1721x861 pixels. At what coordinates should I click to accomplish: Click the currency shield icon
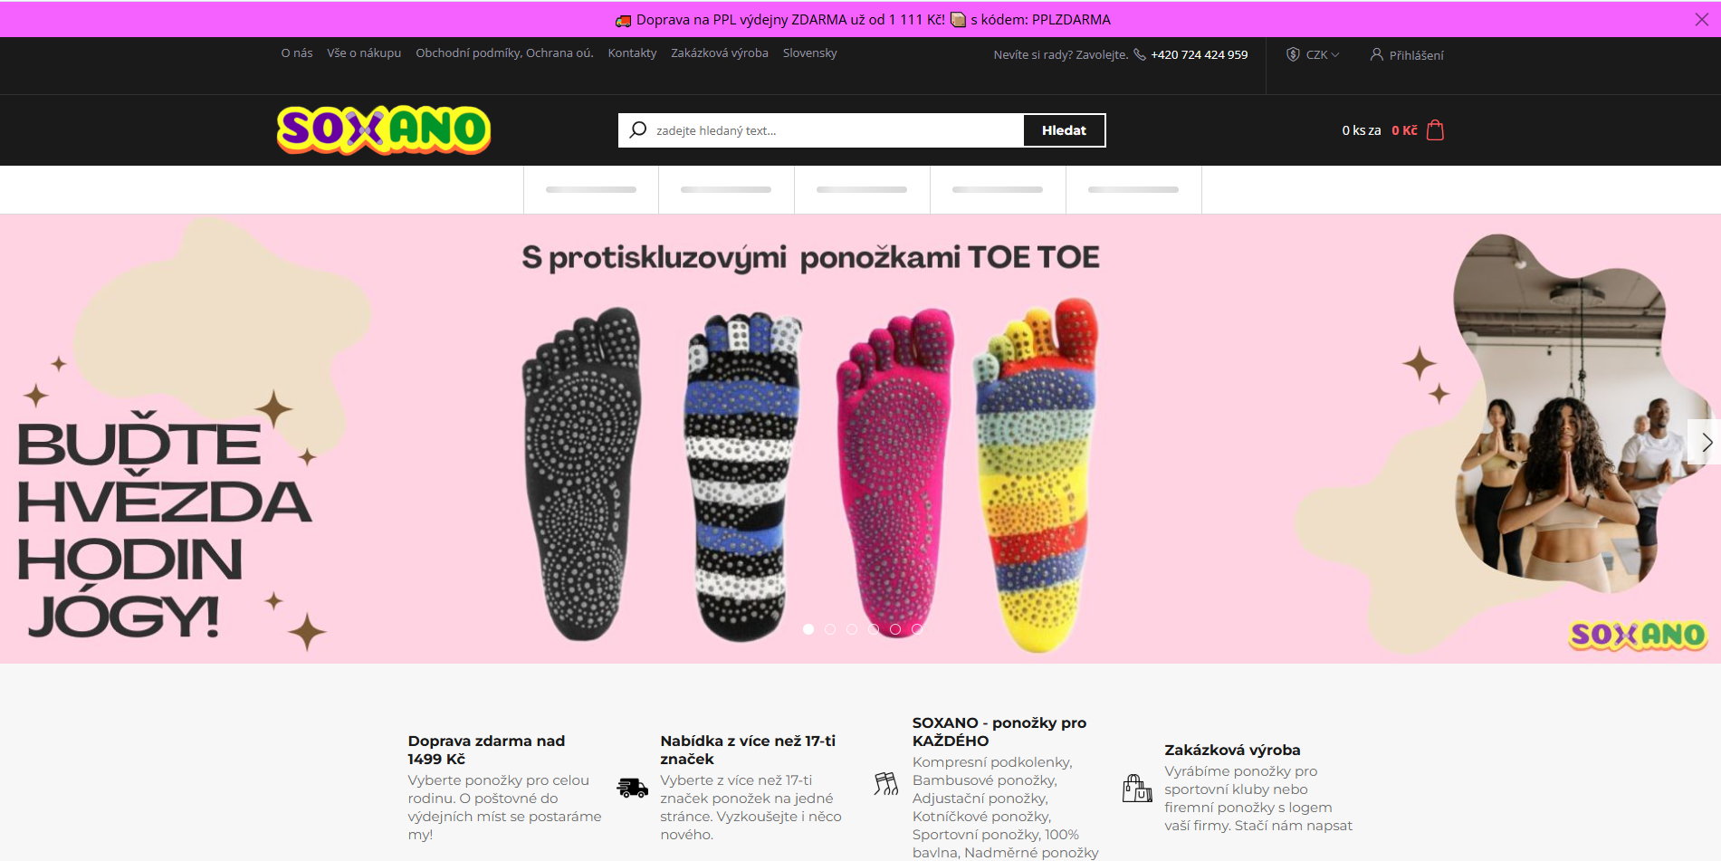click(1293, 54)
